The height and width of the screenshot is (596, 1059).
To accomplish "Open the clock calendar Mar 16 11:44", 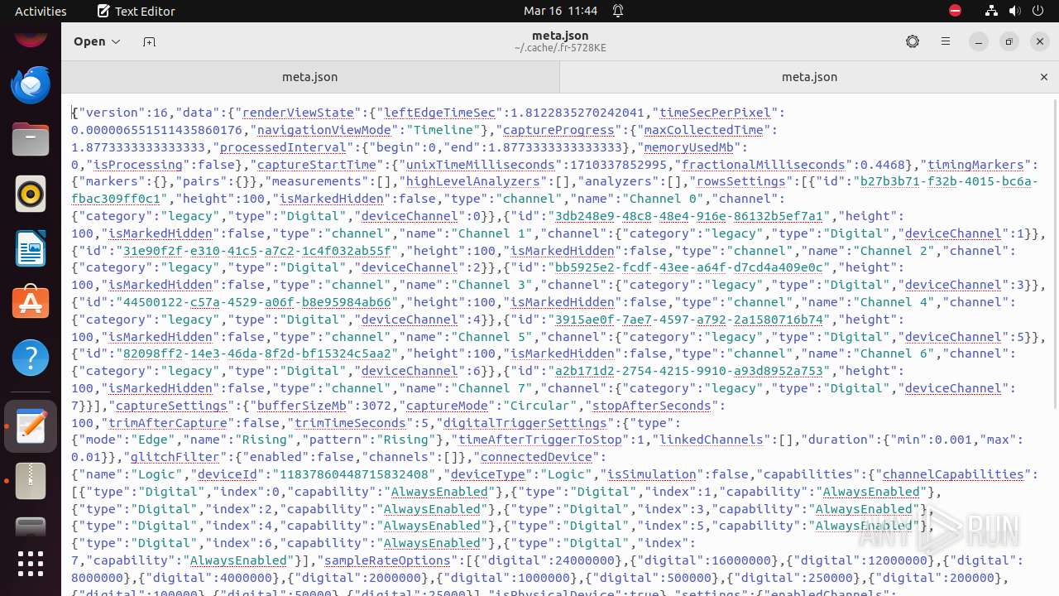I will pyautogui.click(x=560, y=11).
